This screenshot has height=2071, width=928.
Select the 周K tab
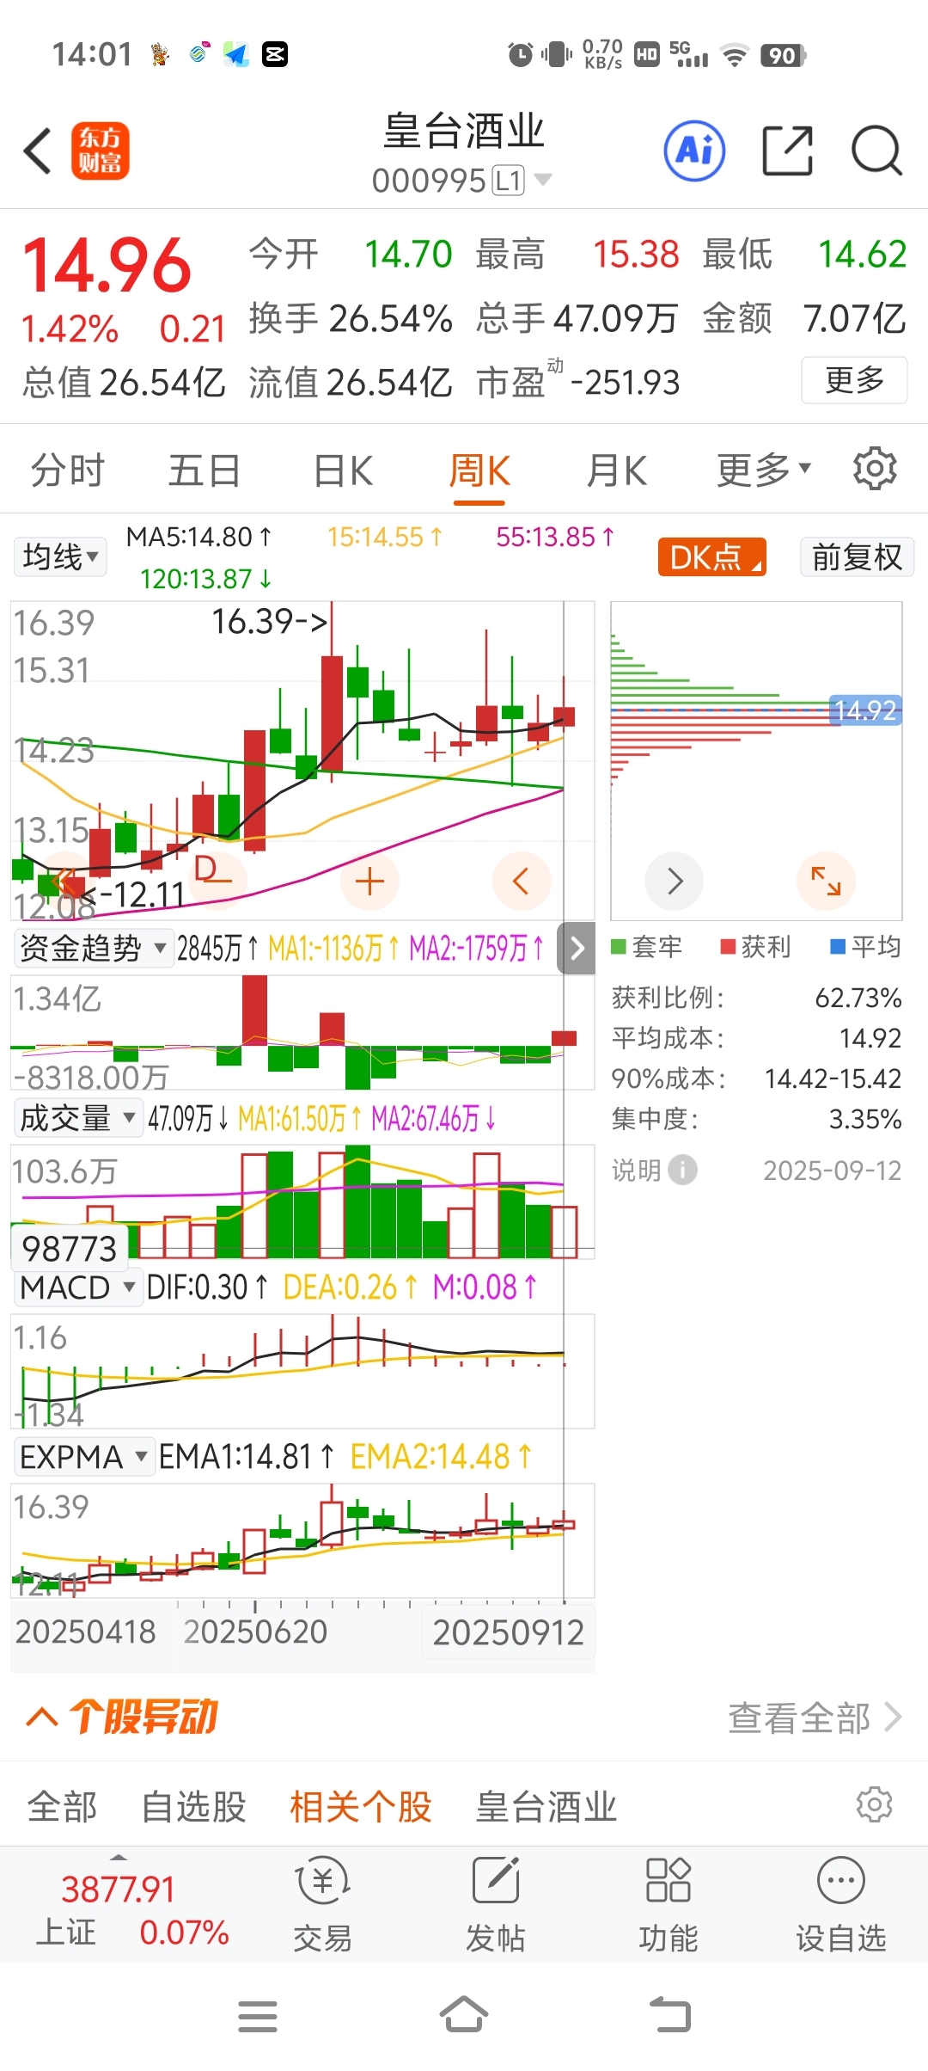coord(479,470)
